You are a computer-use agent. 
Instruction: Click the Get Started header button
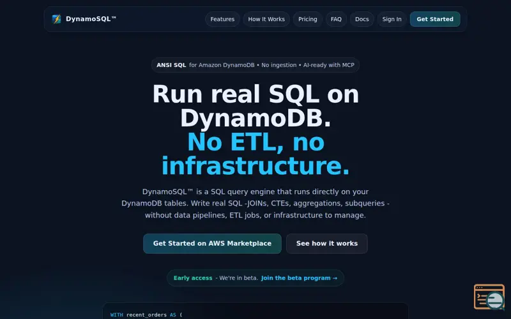click(x=435, y=19)
